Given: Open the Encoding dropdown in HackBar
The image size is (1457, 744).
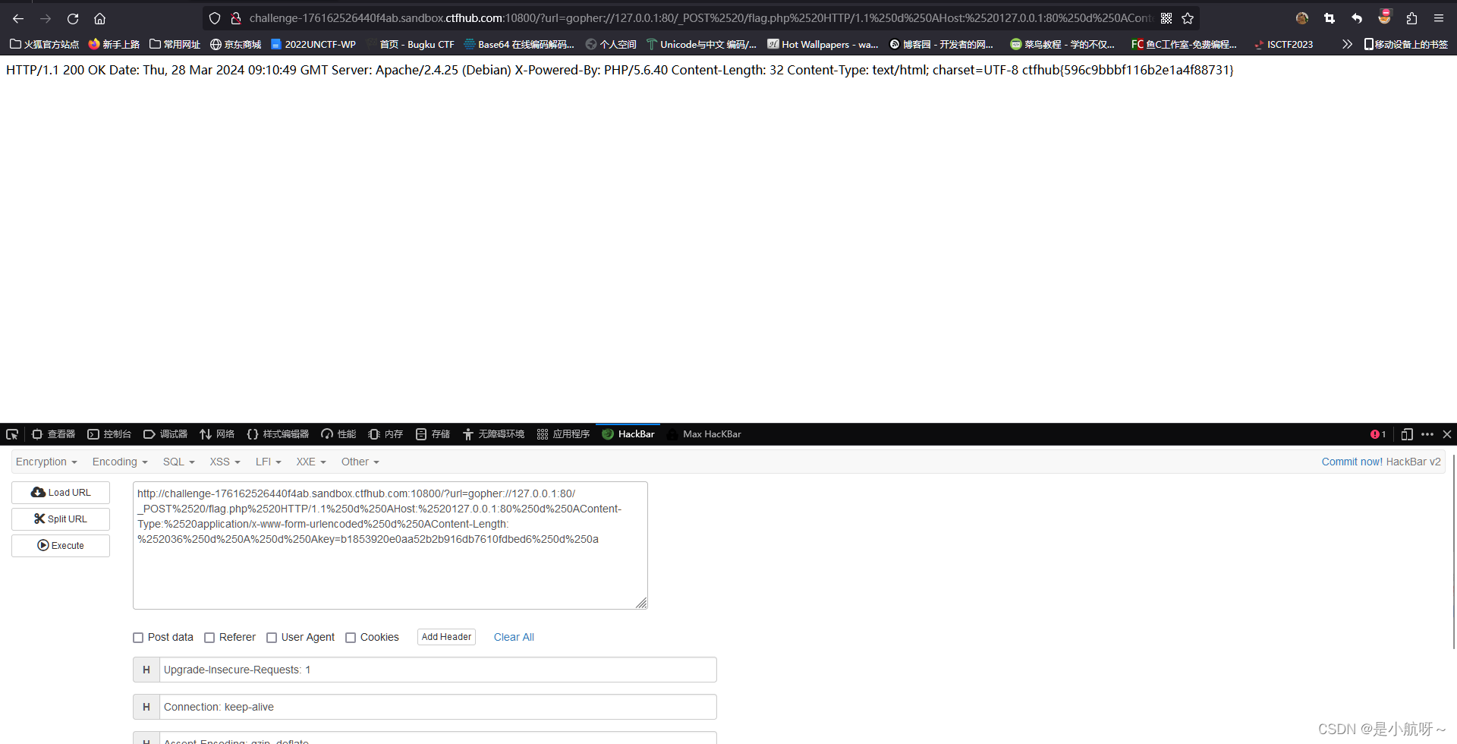Looking at the screenshot, I should [119, 462].
